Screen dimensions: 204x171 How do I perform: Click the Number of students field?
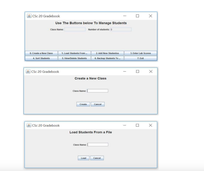click(x=121, y=29)
